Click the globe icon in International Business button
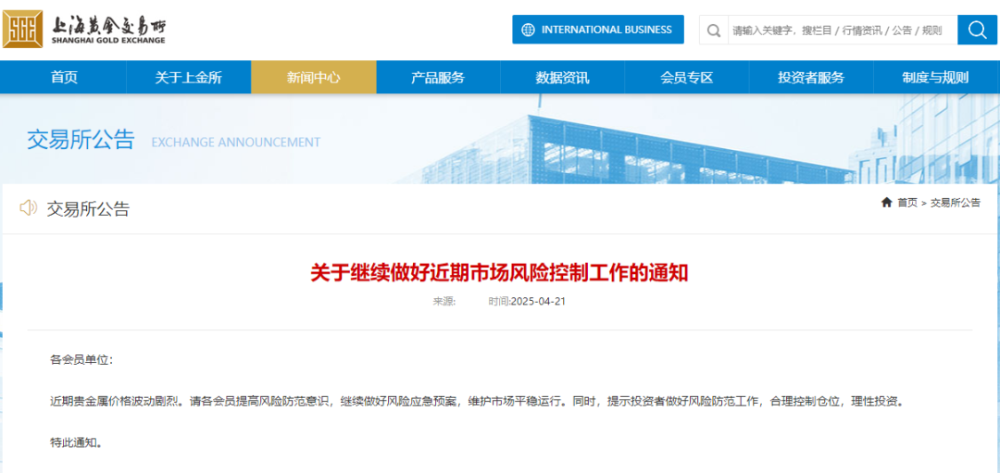This screenshot has height=473, width=1000. (x=528, y=30)
